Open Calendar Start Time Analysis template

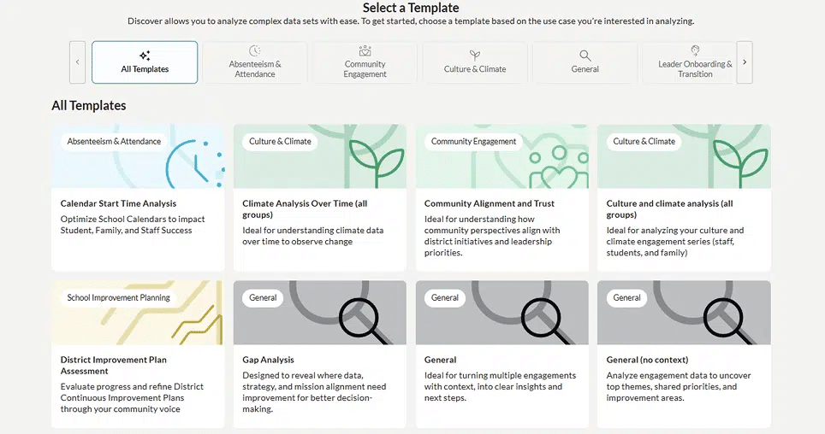pyautogui.click(x=118, y=203)
